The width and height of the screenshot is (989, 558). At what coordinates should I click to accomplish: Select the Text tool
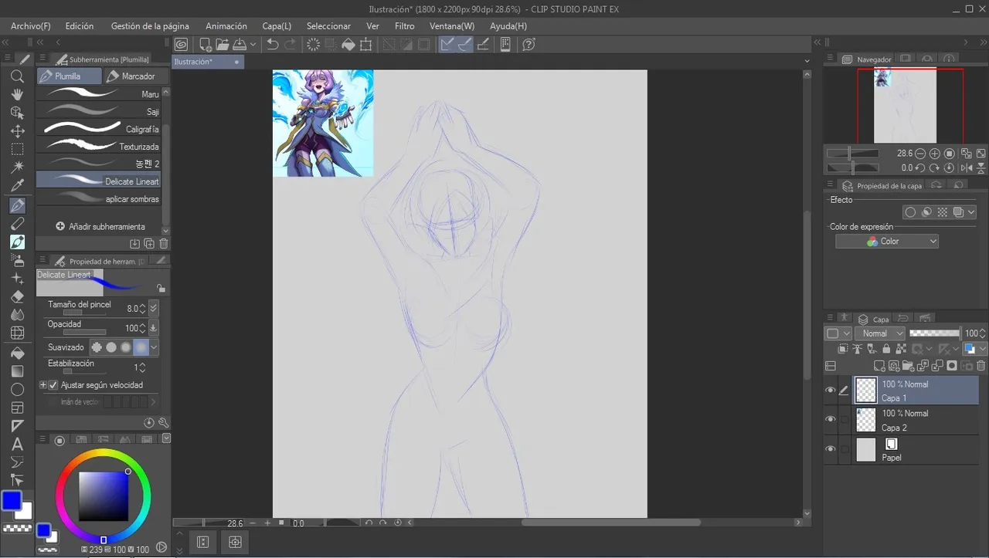click(x=17, y=445)
